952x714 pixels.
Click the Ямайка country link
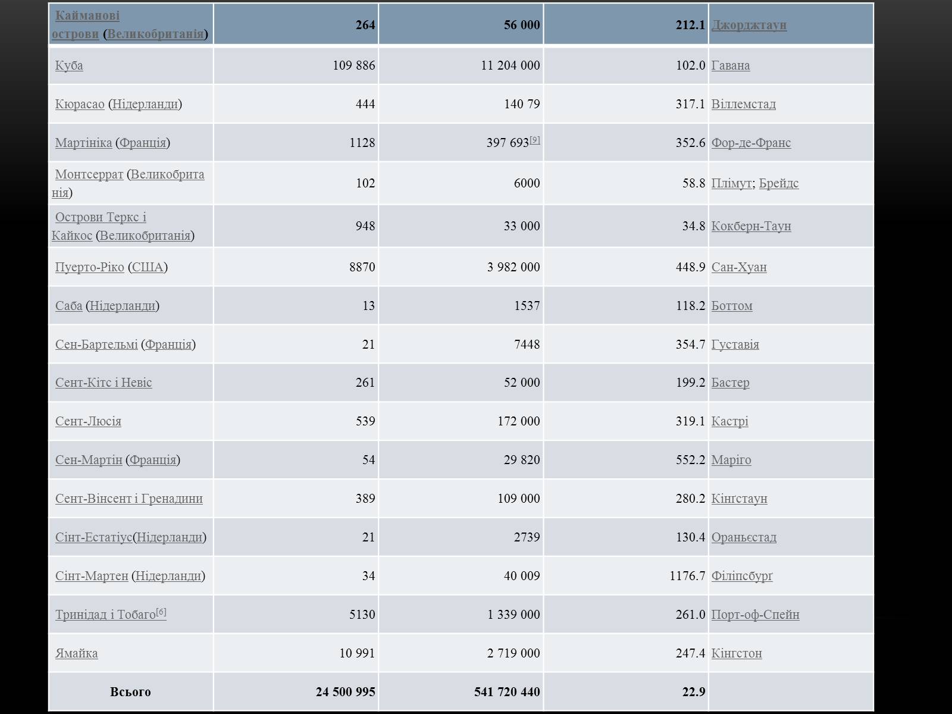pyautogui.click(x=76, y=653)
